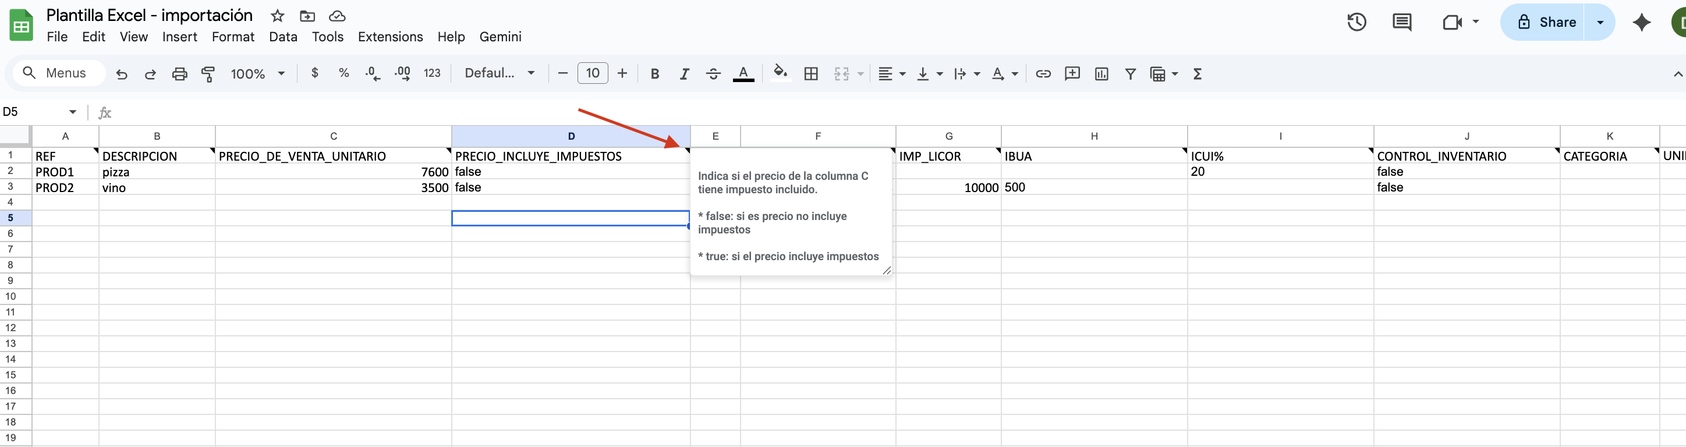Click the Insert link icon
The height and width of the screenshot is (447, 1686).
point(1043,74)
